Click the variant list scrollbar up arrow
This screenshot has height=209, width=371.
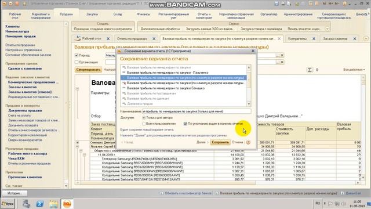coord(249,67)
